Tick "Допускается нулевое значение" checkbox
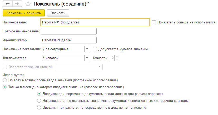This screenshot has height=115, width=218. point(95,49)
